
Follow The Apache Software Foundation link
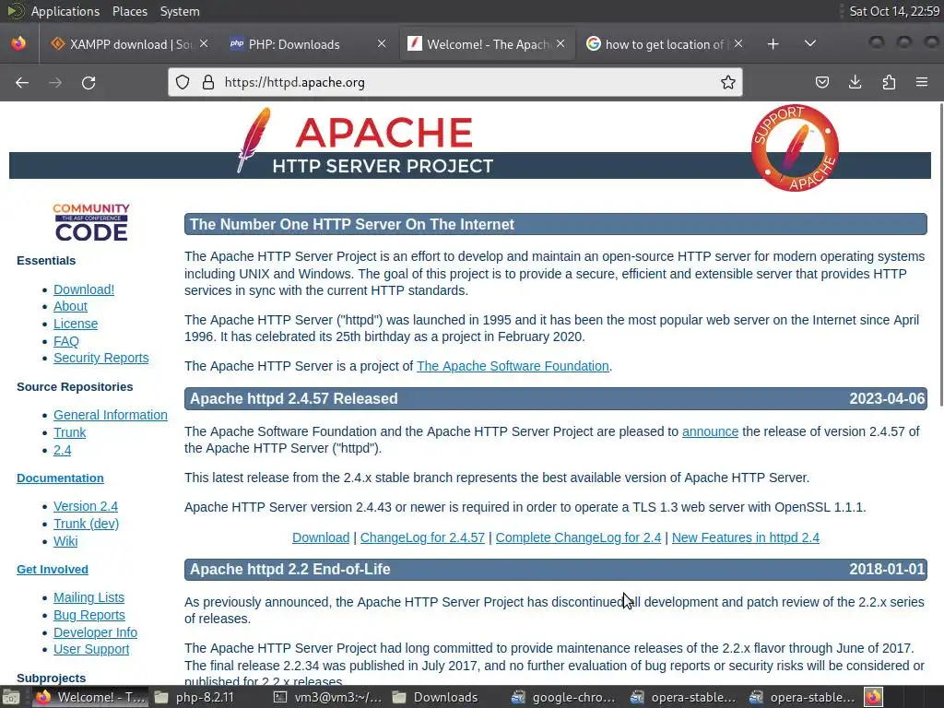coord(513,366)
